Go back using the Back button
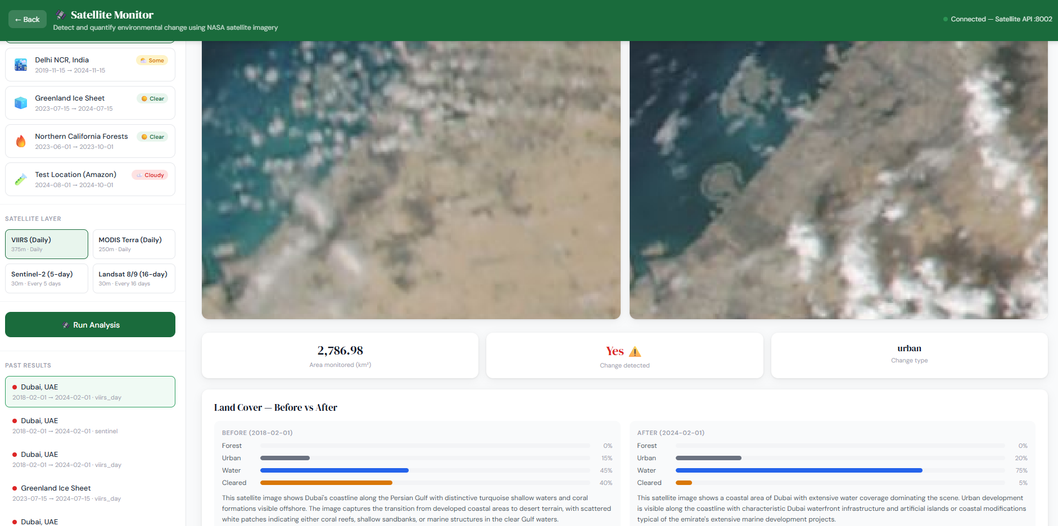Viewport: 1058px width, 526px height. tap(28, 20)
